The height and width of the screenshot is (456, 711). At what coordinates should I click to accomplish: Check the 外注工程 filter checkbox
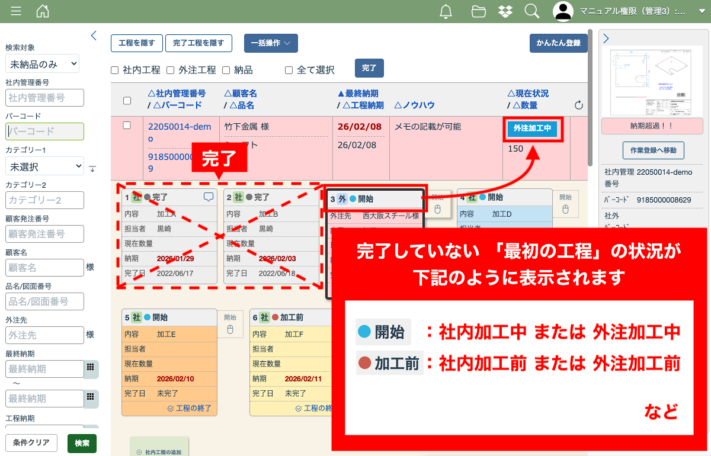pos(170,70)
